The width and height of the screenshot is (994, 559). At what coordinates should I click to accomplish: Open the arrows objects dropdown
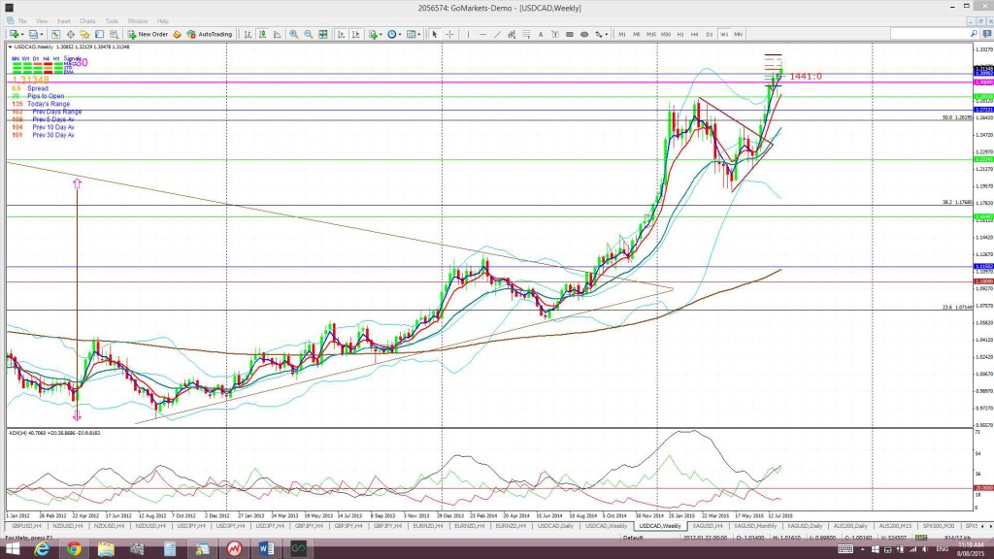[x=601, y=34]
